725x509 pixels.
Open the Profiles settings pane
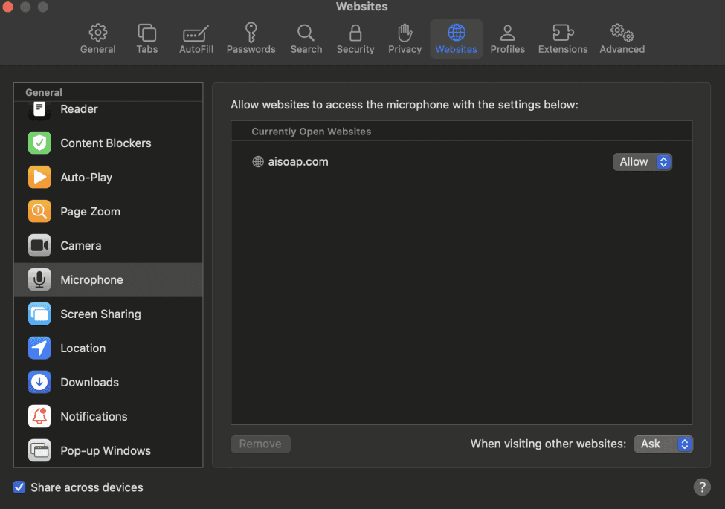click(x=507, y=39)
